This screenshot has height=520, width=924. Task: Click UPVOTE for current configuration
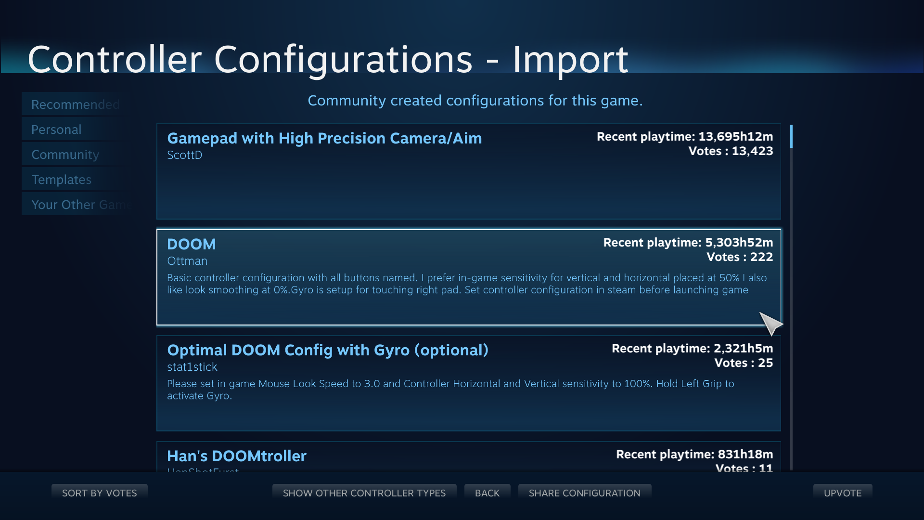point(841,492)
